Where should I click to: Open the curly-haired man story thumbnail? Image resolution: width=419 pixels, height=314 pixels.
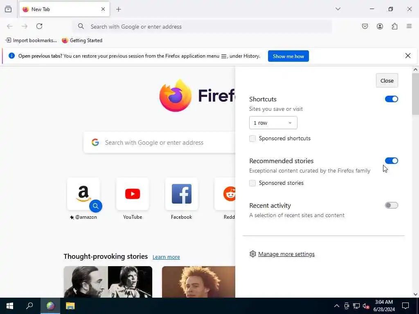[x=198, y=282]
